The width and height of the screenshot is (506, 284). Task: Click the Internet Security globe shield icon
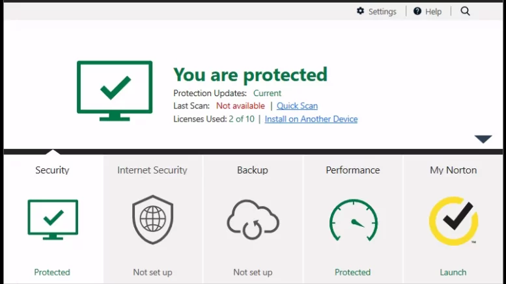[x=152, y=220]
